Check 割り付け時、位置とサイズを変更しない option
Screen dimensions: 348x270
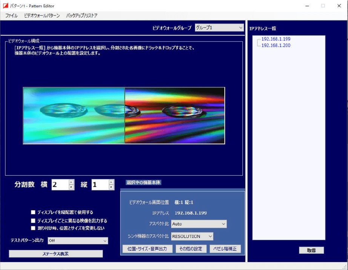tap(34, 228)
